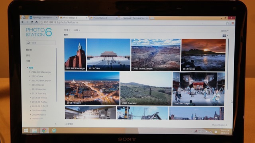Expand 2013 China tree node
The height and width of the screenshot is (143, 255).
[30, 76]
